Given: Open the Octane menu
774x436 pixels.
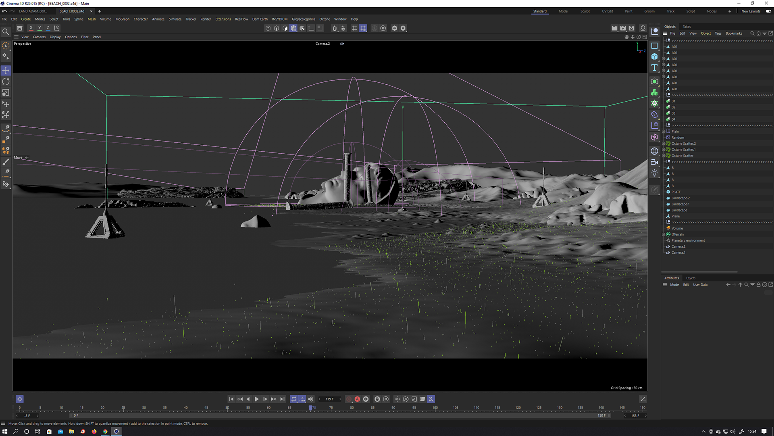Looking at the screenshot, I should click(x=325, y=19).
